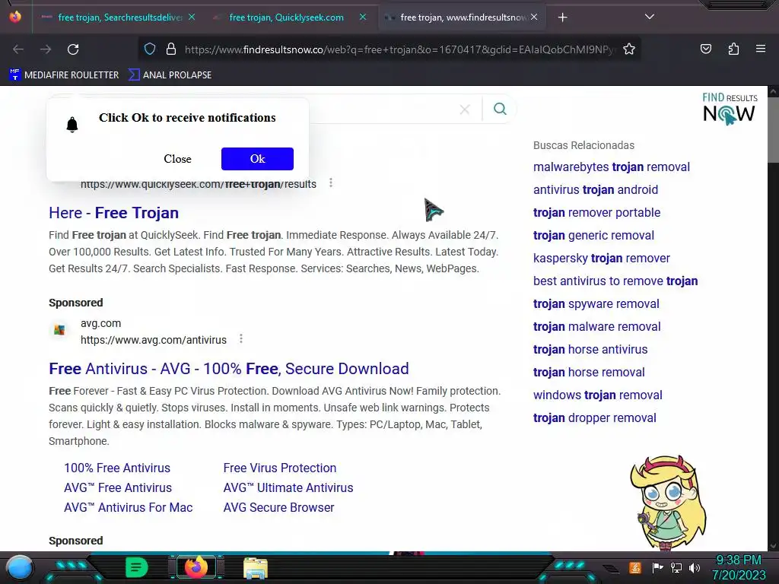Screen dimensions: 779x584
Task: Open the 'Here - Free Trojan' result
Action: coord(114,213)
